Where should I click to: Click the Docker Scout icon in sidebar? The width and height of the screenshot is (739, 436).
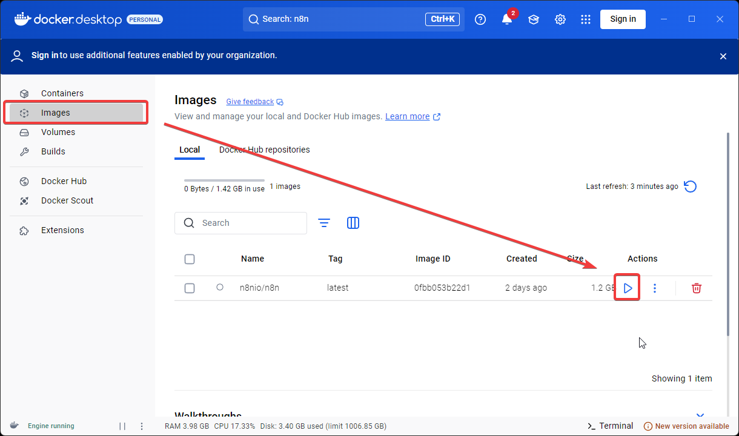tap(24, 200)
